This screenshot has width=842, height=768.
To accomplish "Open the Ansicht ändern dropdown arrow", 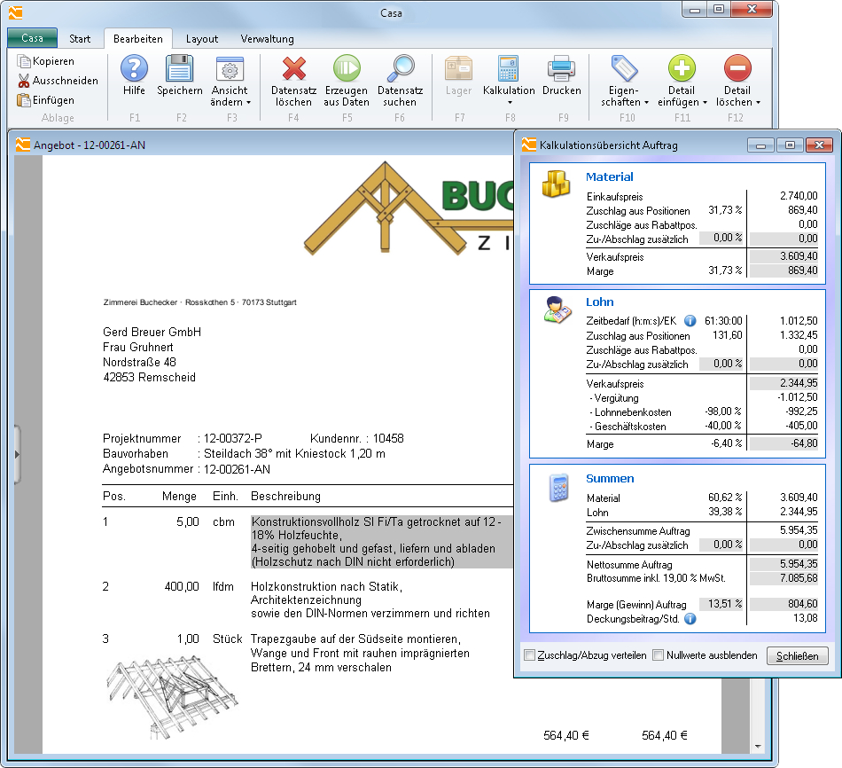I will 249,102.
